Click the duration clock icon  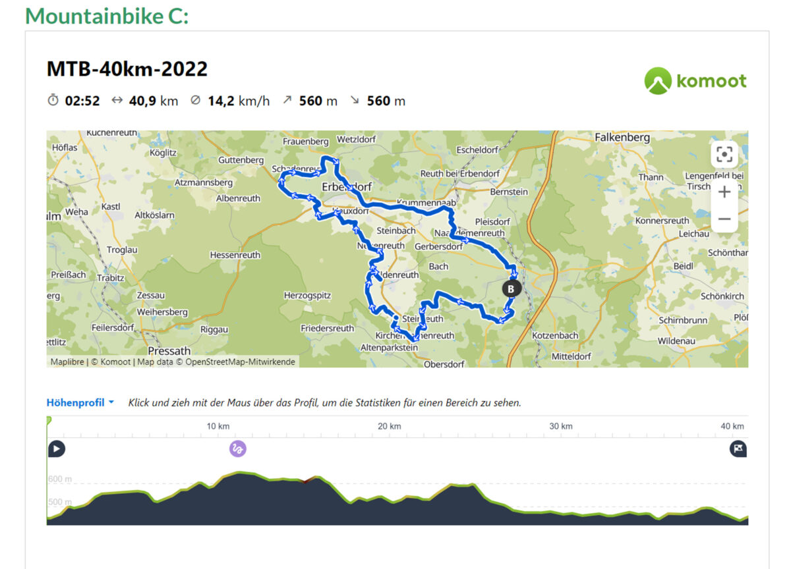tap(53, 101)
